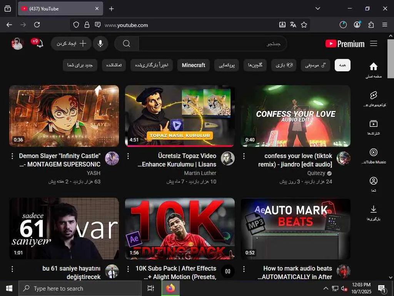The image size is (394, 296).
Task: Open the Confess Your Love thumbnail
Action: tap(295, 116)
